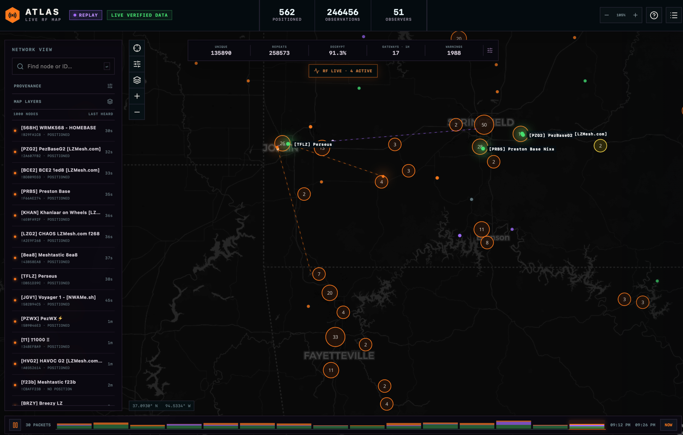Click the Springfield cluster marker 50

coord(484,125)
